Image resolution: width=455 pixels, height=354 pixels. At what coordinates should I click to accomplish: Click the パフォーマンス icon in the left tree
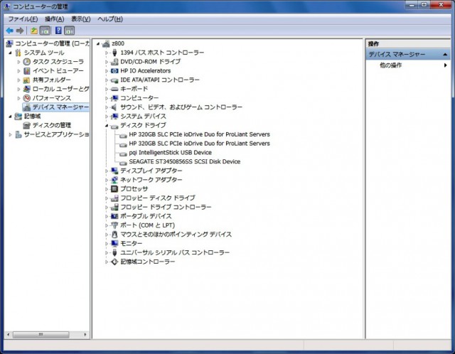click(27, 98)
